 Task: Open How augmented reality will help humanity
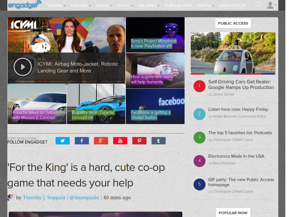[x=152, y=79]
